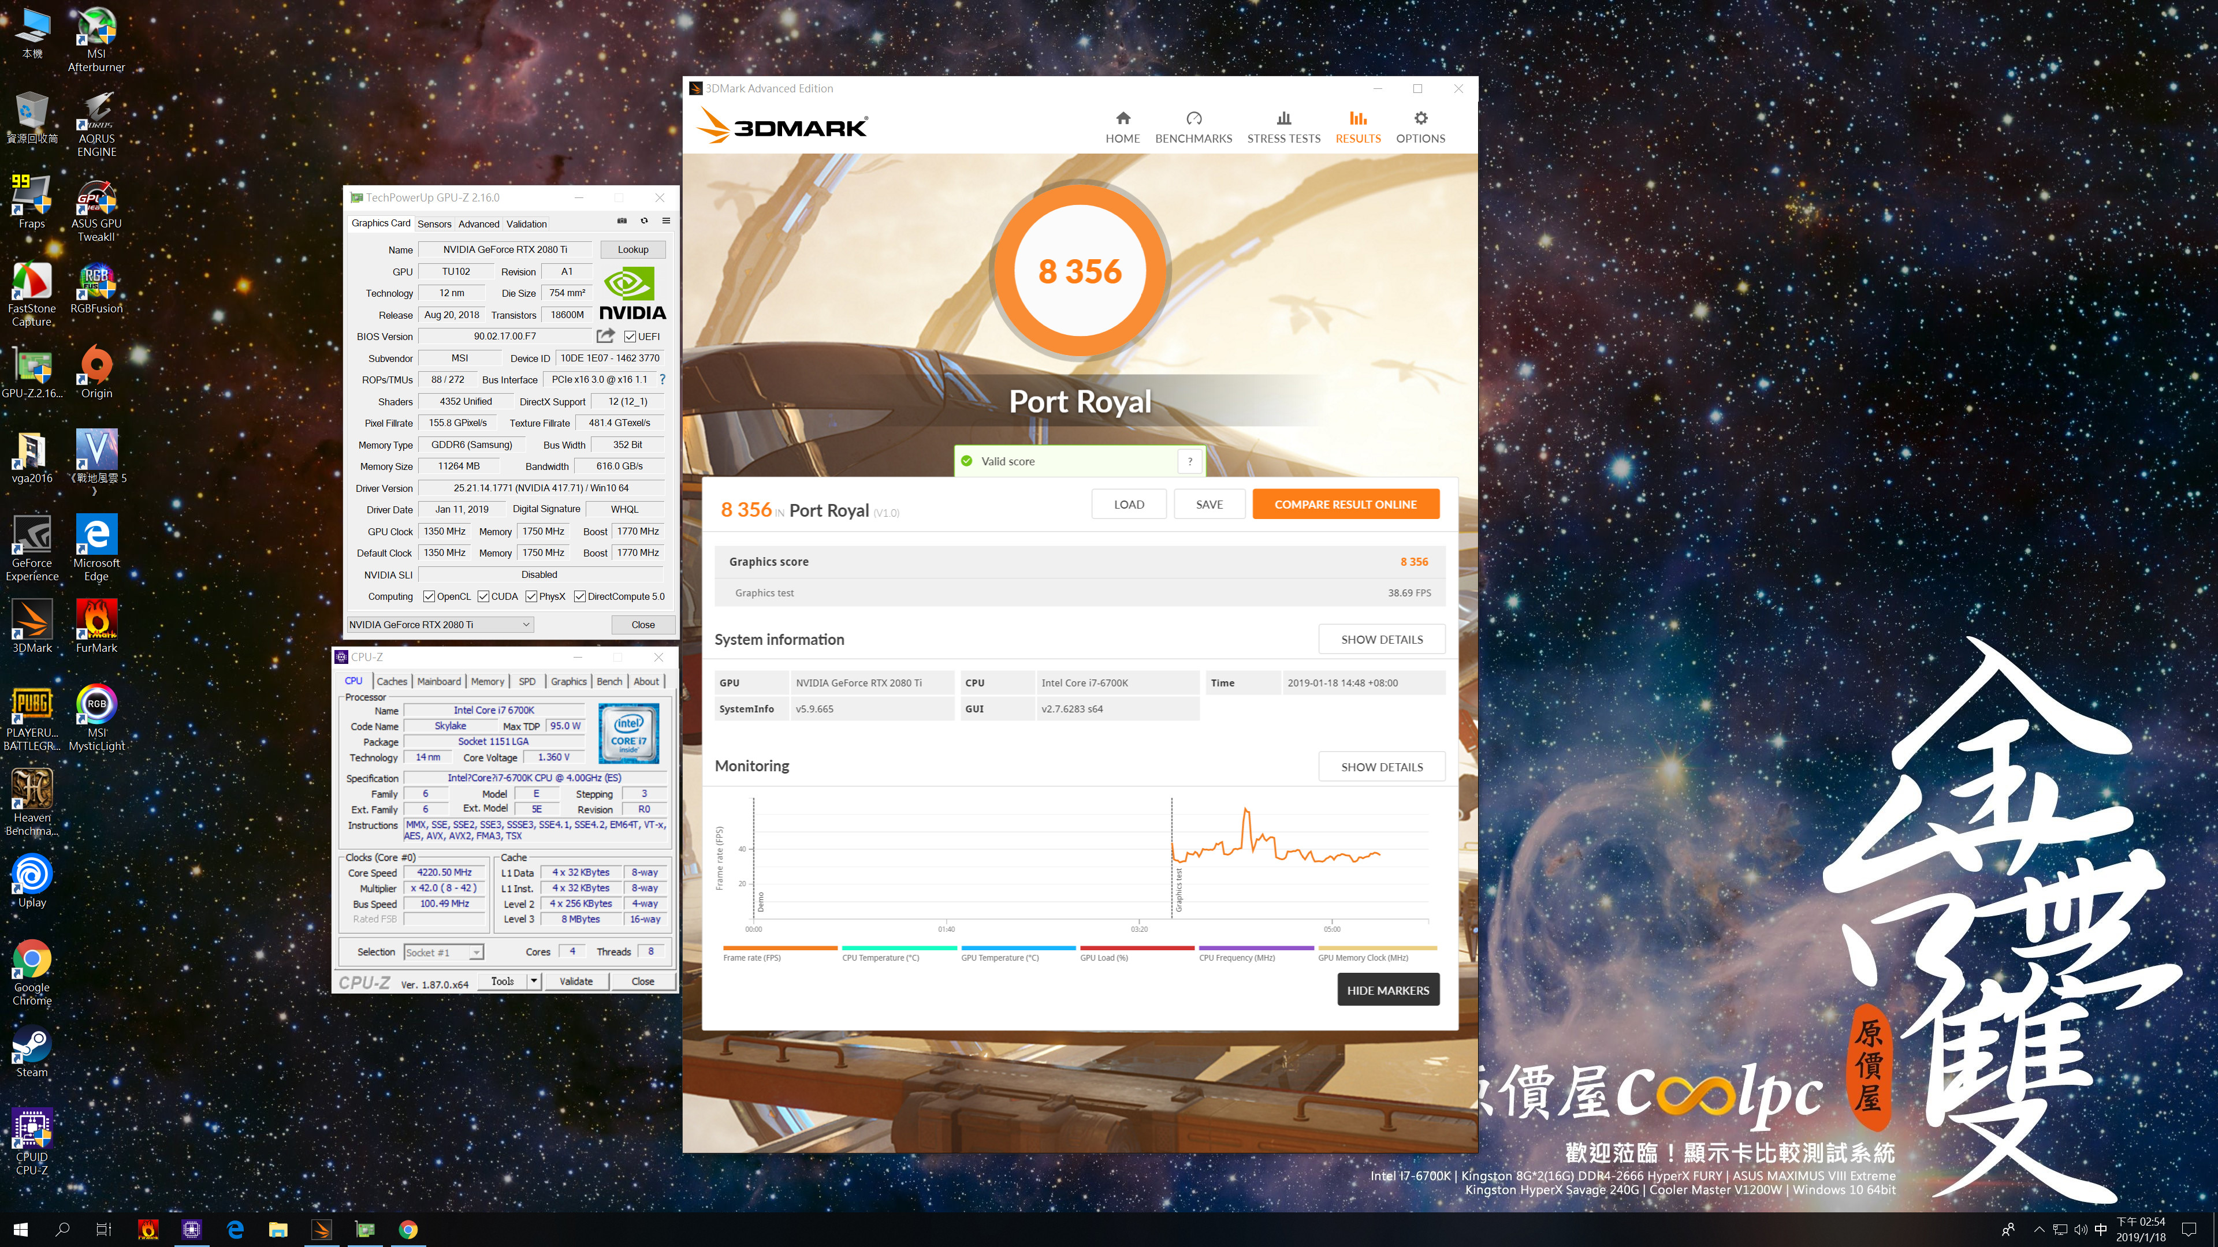The width and height of the screenshot is (2218, 1247).
Task: Open Uplay desktop icon
Action: [32, 882]
